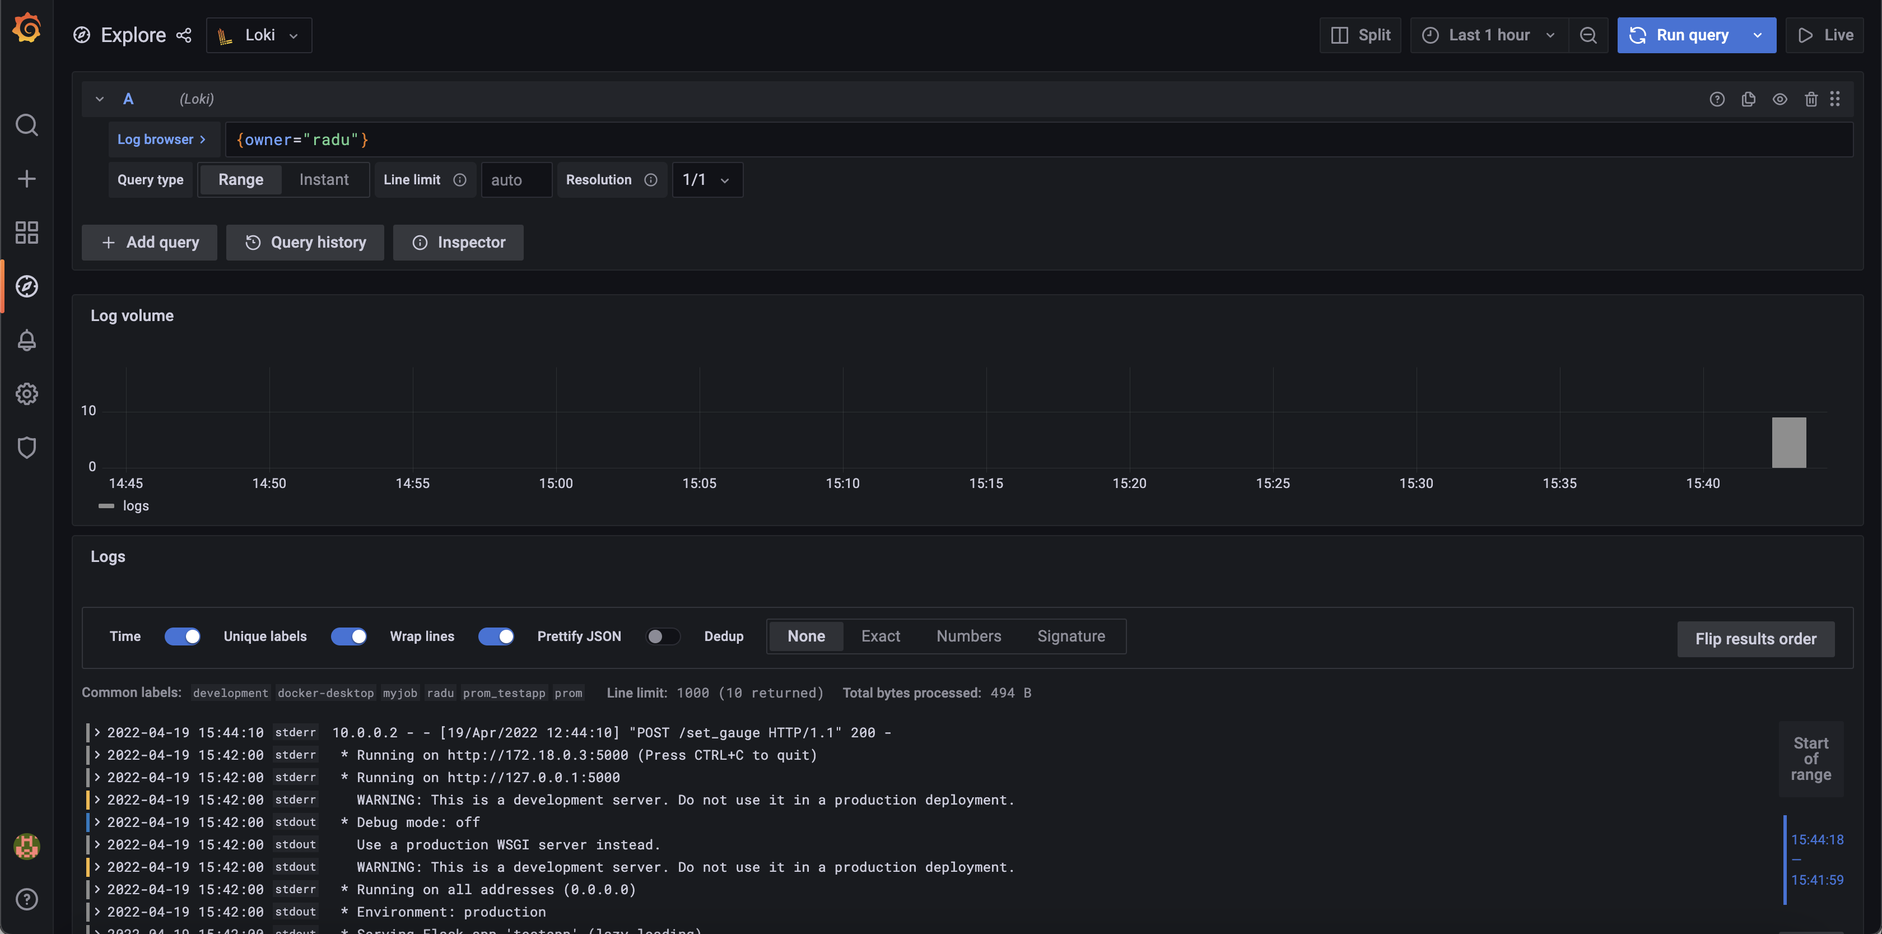Open the Loki data source dropdown

pos(259,35)
